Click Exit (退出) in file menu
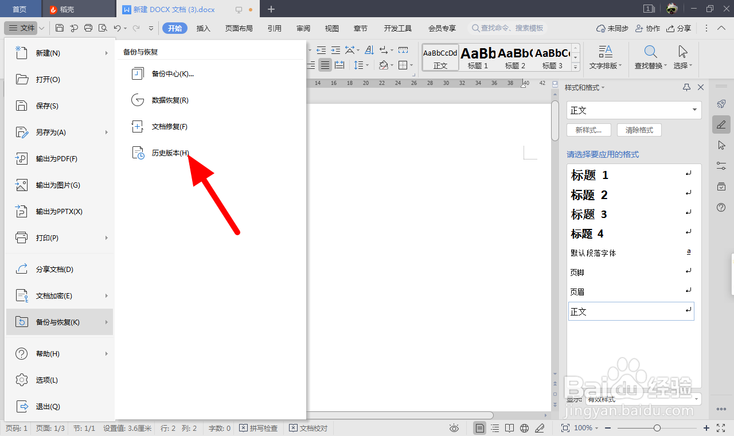The height and width of the screenshot is (436, 734). 60,407
